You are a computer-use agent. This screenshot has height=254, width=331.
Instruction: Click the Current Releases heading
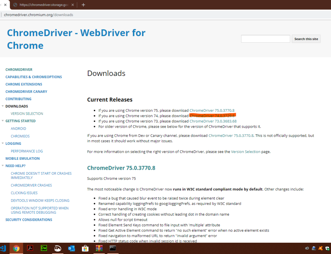[110, 99]
